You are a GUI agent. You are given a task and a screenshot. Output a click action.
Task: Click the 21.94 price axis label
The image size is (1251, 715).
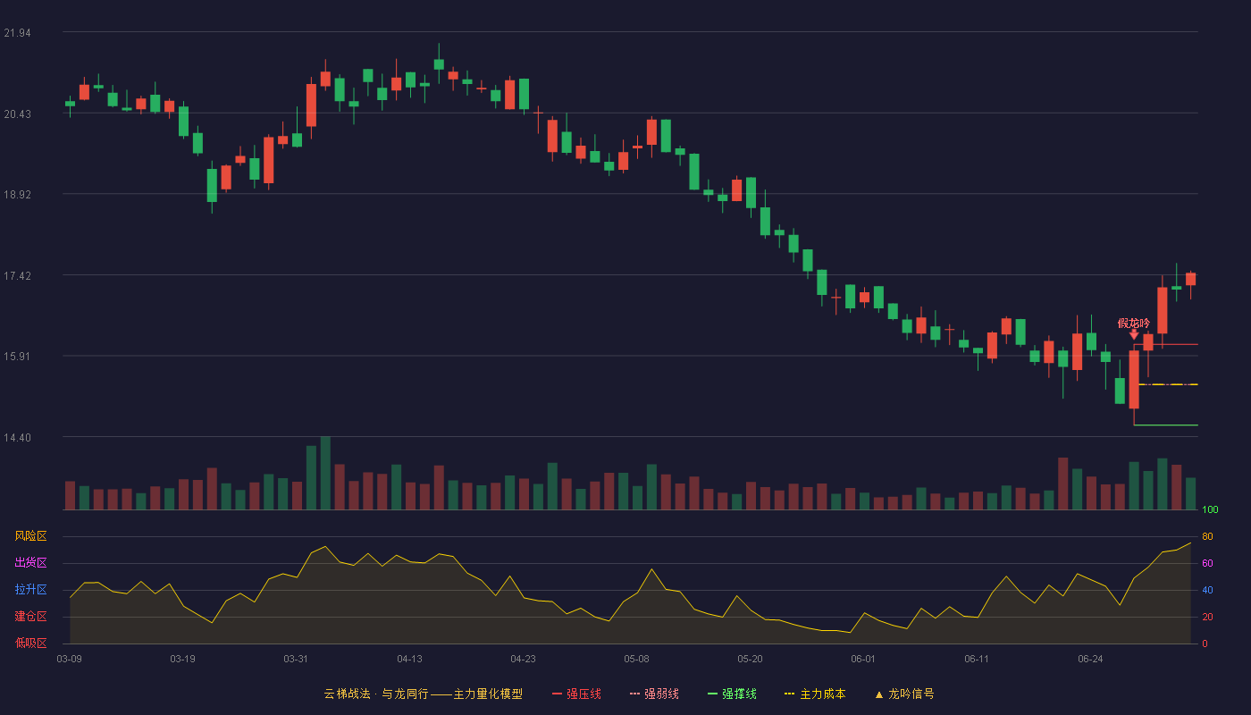(x=17, y=33)
